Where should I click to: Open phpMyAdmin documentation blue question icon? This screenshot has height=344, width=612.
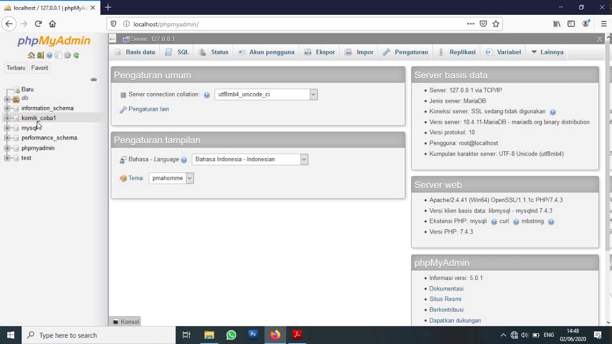[49, 55]
